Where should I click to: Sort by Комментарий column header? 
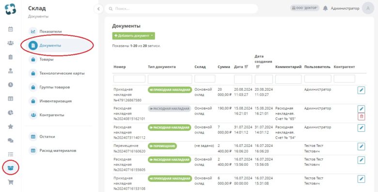coord(288,67)
